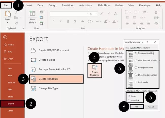
Task: Open Clipboard group dialog launcher
Action: (23, 28)
